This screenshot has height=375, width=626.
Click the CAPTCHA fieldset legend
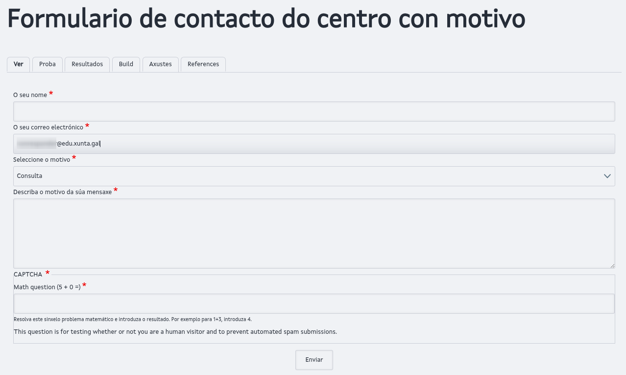coord(28,275)
